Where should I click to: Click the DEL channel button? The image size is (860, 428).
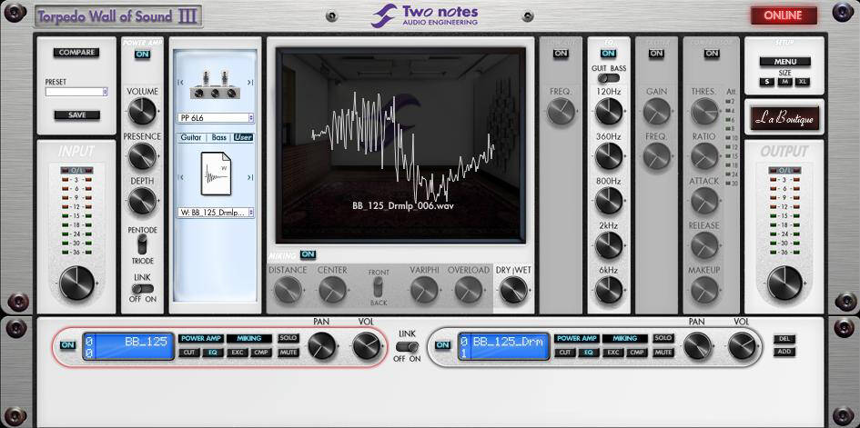point(784,339)
